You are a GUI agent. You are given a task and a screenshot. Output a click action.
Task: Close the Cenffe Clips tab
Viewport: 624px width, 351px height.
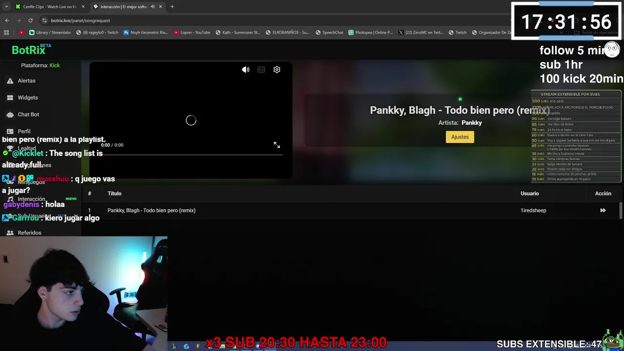point(83,7)
